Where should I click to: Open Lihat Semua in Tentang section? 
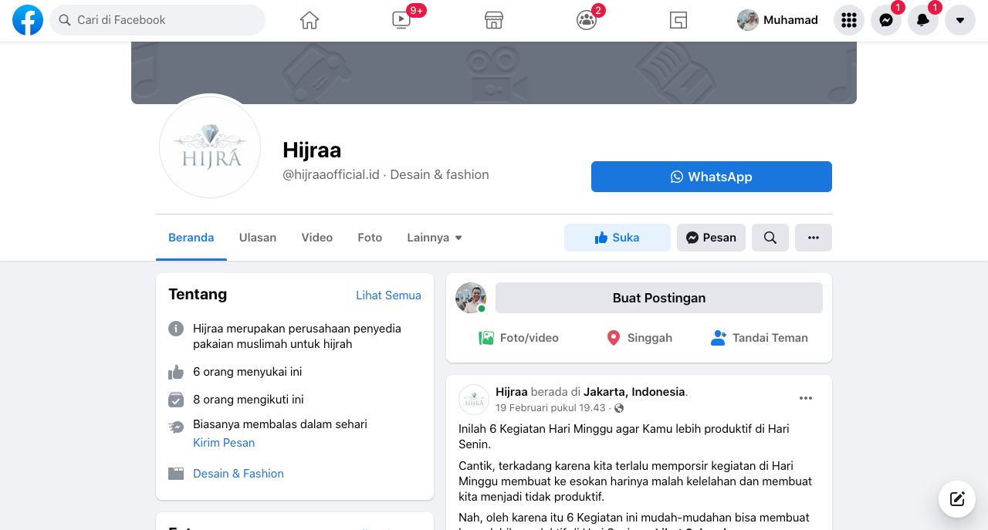click(388, 295)
